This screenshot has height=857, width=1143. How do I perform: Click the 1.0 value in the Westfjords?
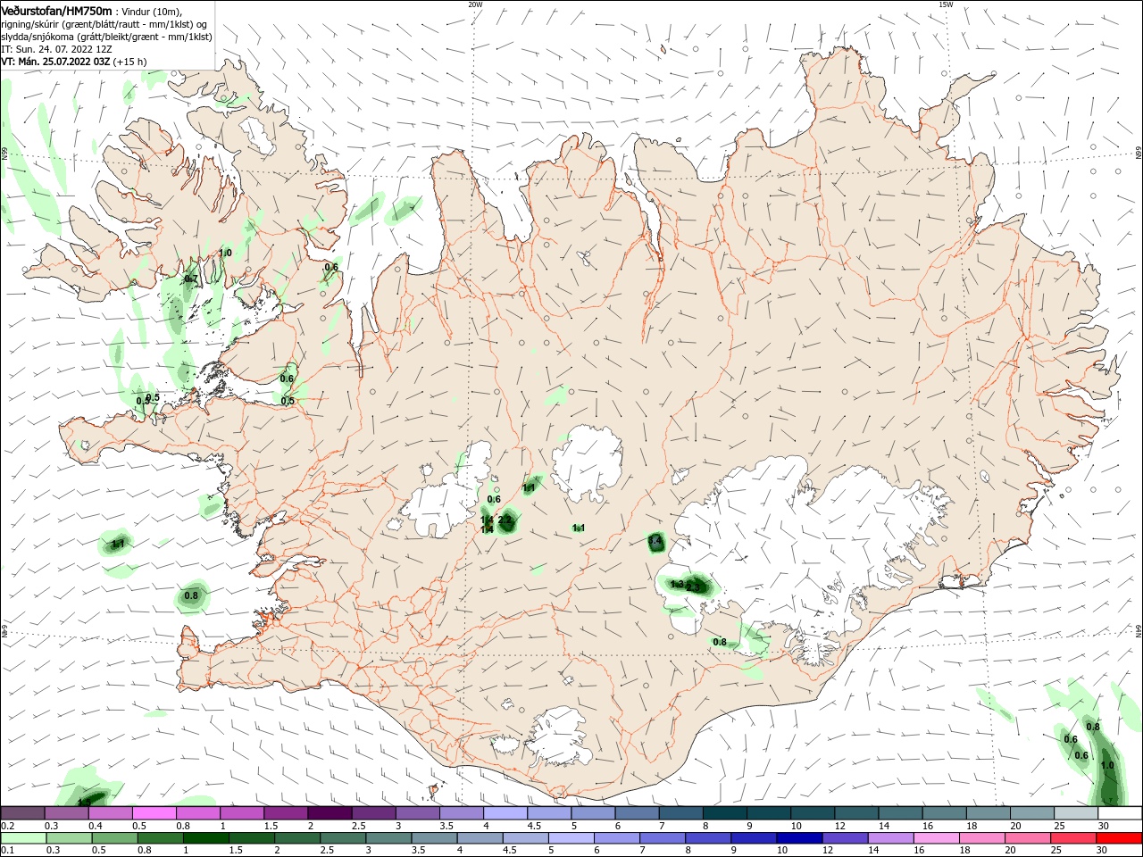click(x=225, y=254)
